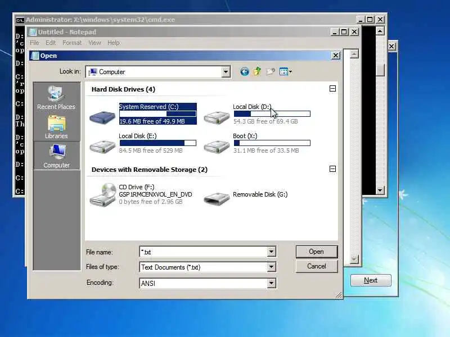Select the Boot (X:) drive icon

[x=217, y=146]
